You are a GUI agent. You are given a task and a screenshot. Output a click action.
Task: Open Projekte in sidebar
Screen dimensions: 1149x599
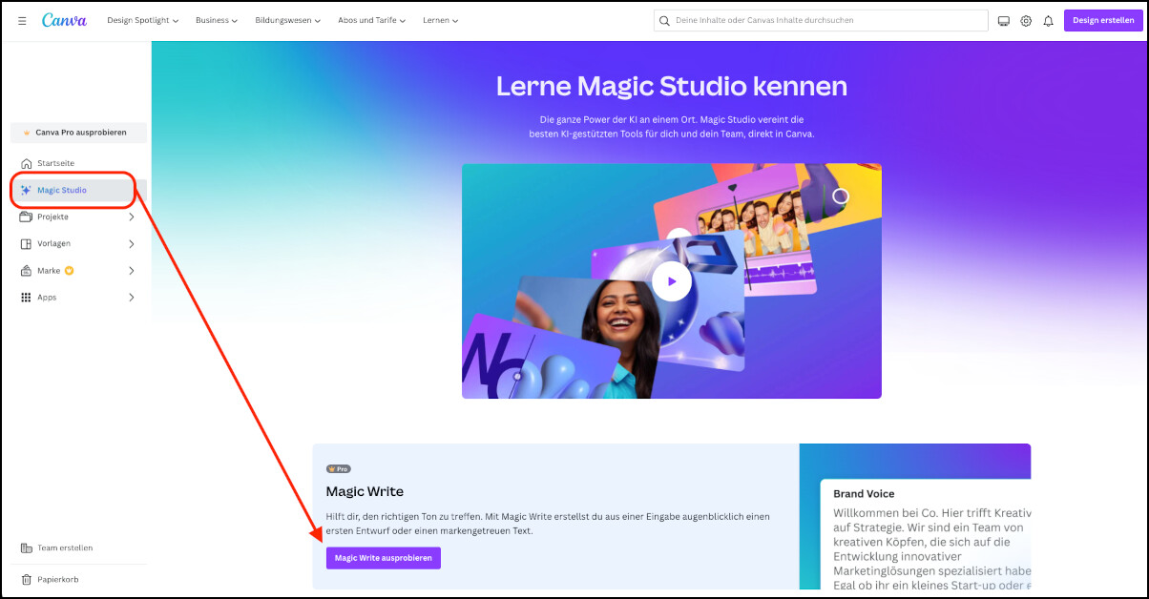[x=76, y=217]
